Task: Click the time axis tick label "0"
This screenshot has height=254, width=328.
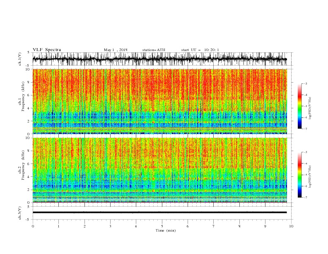Action: click(33, 226)
